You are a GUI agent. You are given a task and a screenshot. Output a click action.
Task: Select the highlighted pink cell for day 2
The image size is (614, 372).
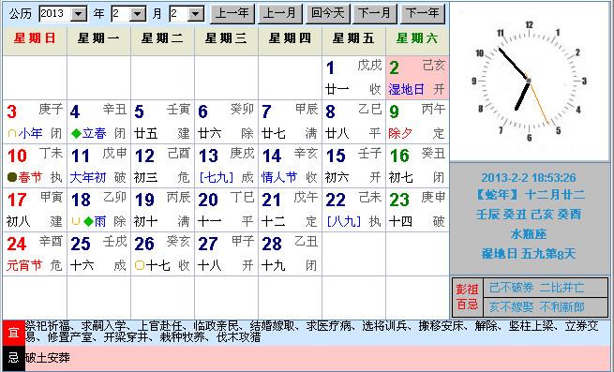coord(417,78)
